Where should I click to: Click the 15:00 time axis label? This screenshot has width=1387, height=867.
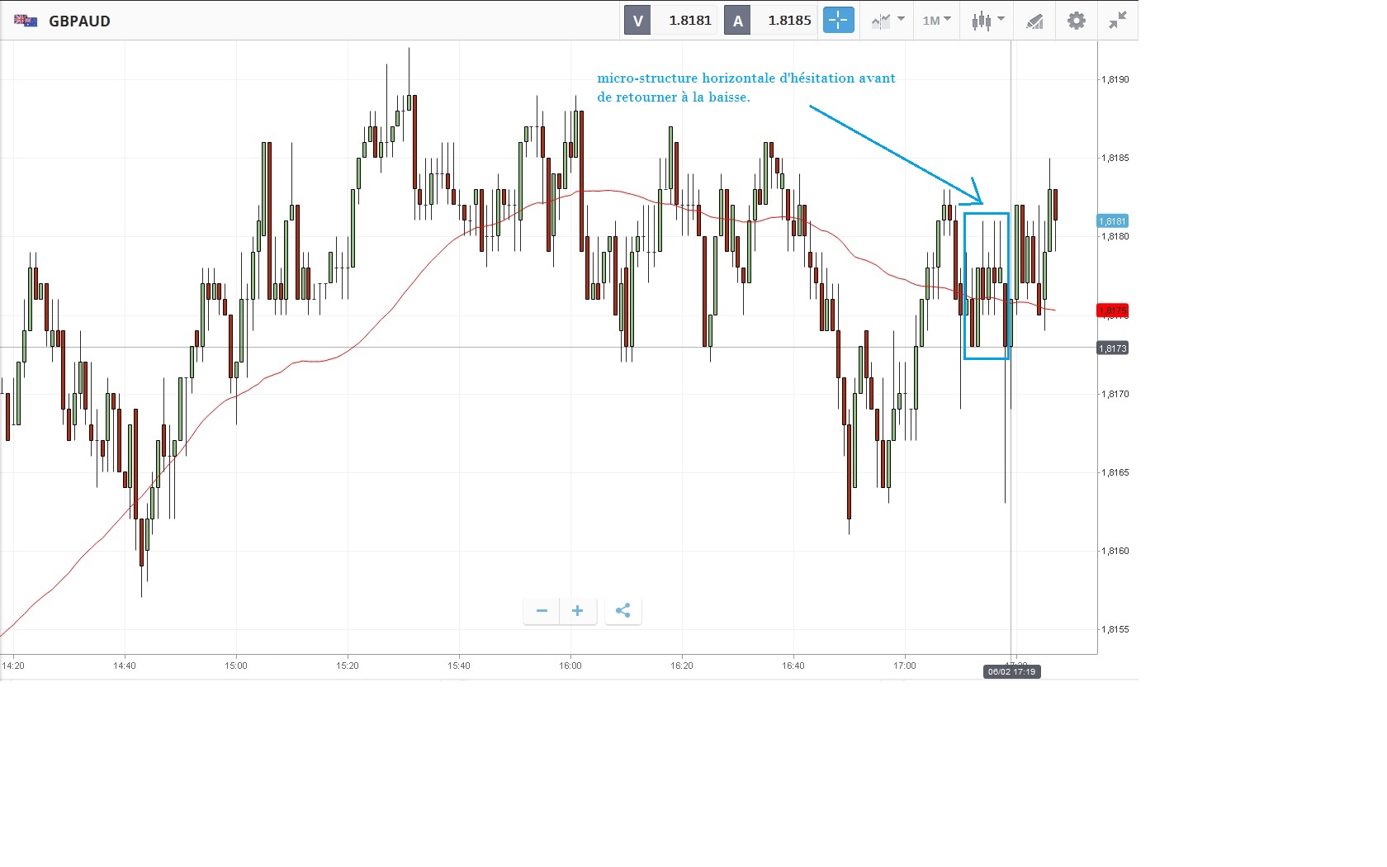click(x=236, y=666)
